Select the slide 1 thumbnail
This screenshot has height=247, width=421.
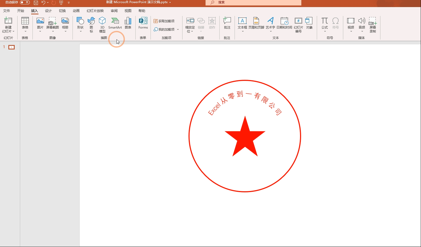point(12,47)
